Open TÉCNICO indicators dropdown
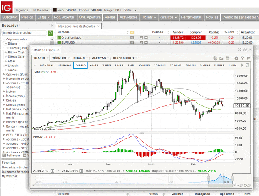The image size is (259, 196). click(x=61, y=58)
